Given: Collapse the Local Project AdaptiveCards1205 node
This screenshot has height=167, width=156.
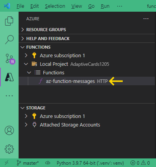Looking at the screenshot, I should click(x=26, y=64).
